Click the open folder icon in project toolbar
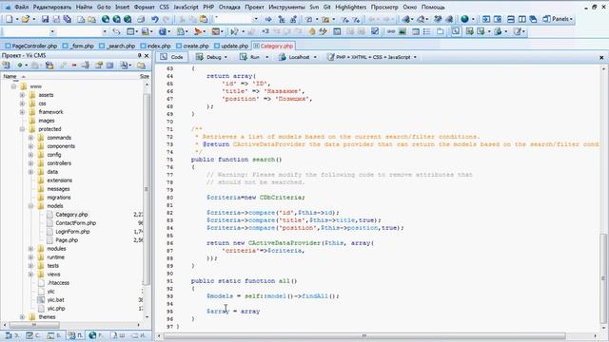 pos(141,66)
